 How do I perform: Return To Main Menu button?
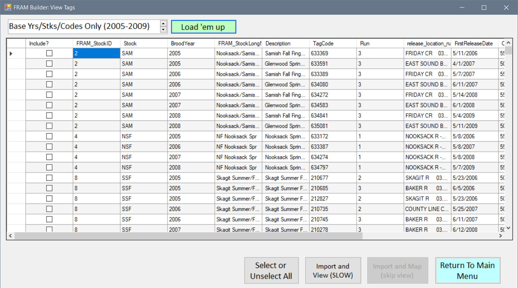point(468,271)
